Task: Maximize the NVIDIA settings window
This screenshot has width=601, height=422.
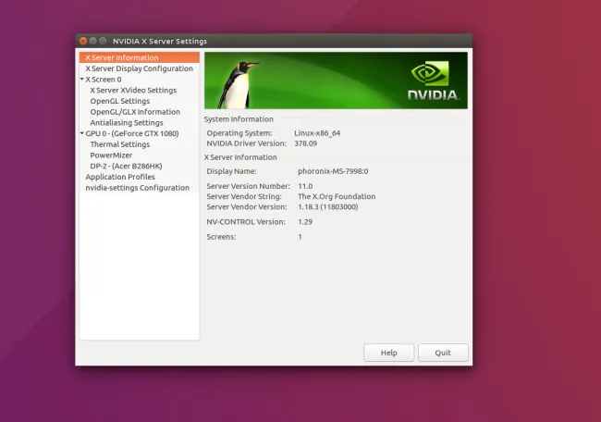Action: pos(103,41)
